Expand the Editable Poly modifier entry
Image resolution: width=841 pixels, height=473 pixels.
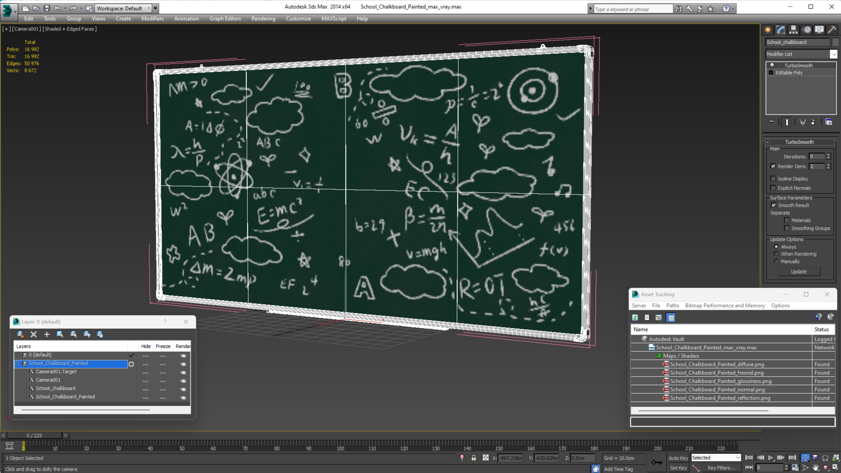pos(771,72)
